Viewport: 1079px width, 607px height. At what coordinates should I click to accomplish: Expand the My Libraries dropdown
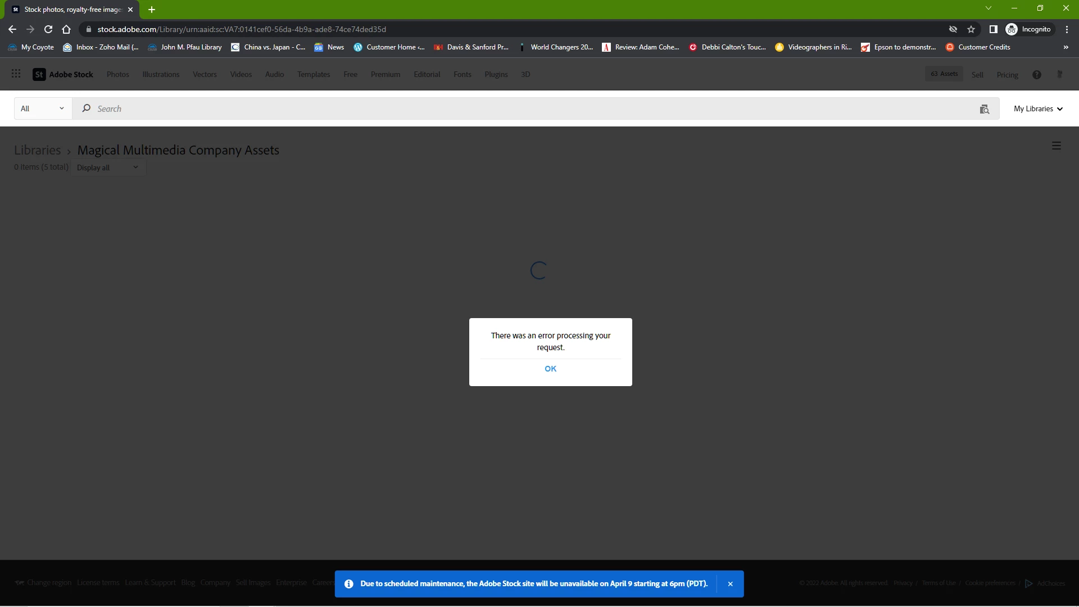[x=1038, y=109]
